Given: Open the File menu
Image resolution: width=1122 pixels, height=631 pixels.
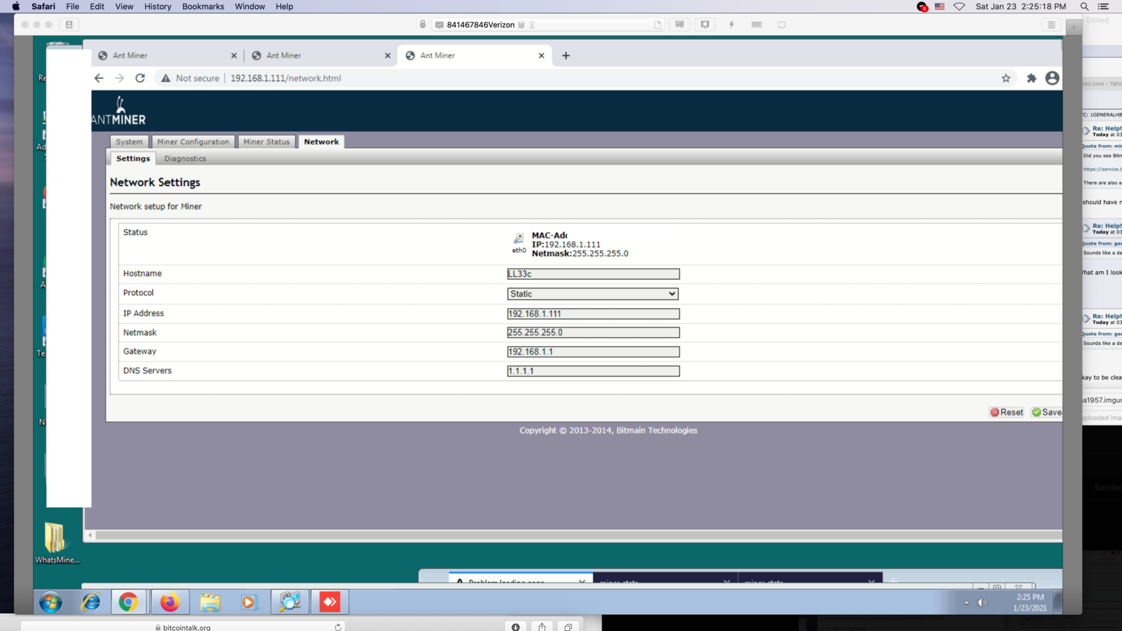Looking at the screenshot, I should 72,6.
